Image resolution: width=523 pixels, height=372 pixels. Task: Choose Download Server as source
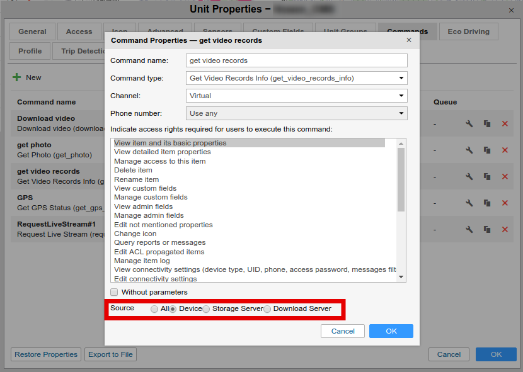click(267, 309)
